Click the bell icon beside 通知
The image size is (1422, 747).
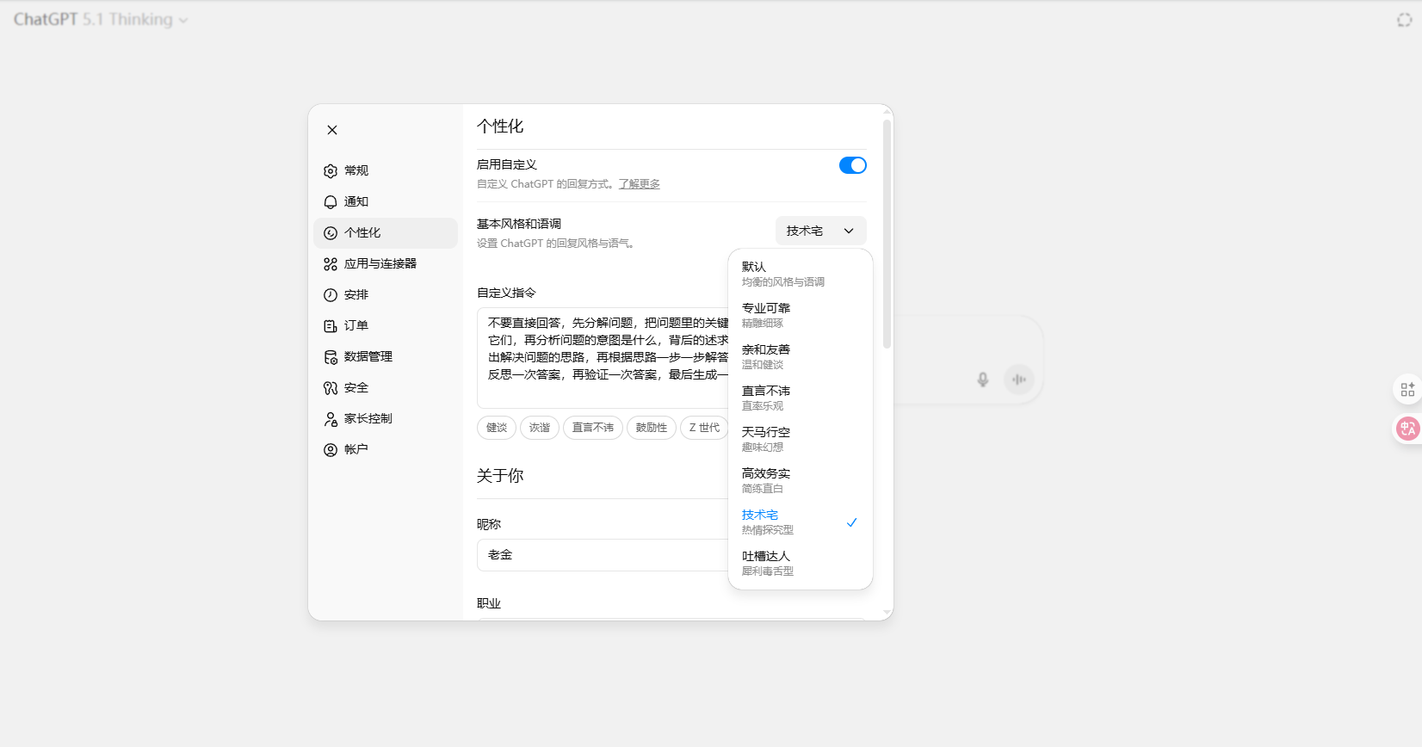pos(331,202)
